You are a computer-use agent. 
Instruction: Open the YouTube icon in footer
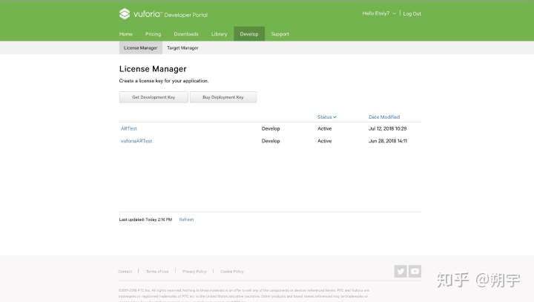tap(415, 272)
